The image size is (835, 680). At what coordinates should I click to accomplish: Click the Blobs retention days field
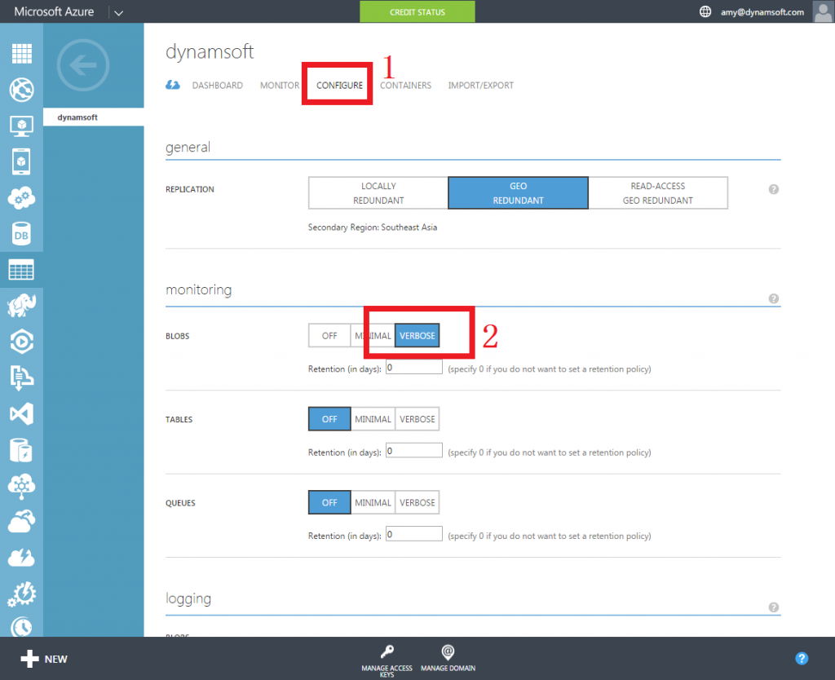[x=414, y=368]
